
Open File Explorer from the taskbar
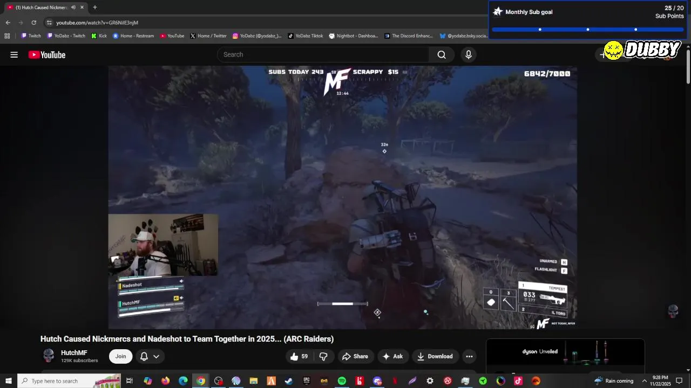(254, 381)
